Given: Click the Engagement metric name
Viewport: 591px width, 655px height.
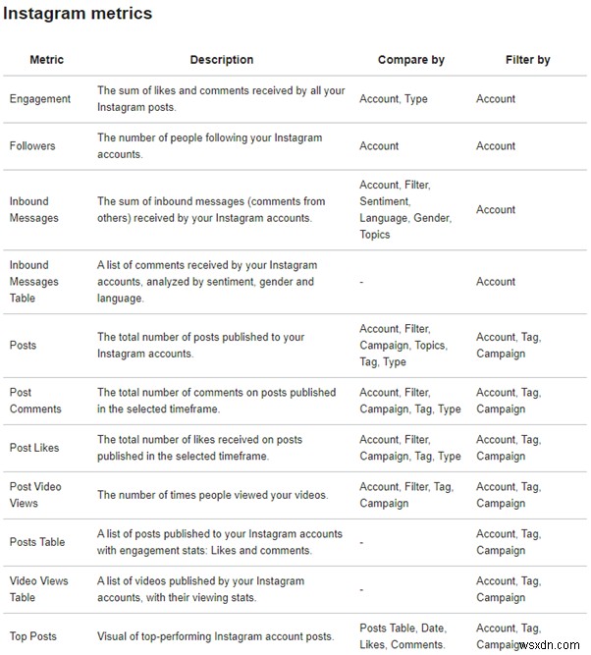Looking at the screenshot, I should (x=40, y=99).
